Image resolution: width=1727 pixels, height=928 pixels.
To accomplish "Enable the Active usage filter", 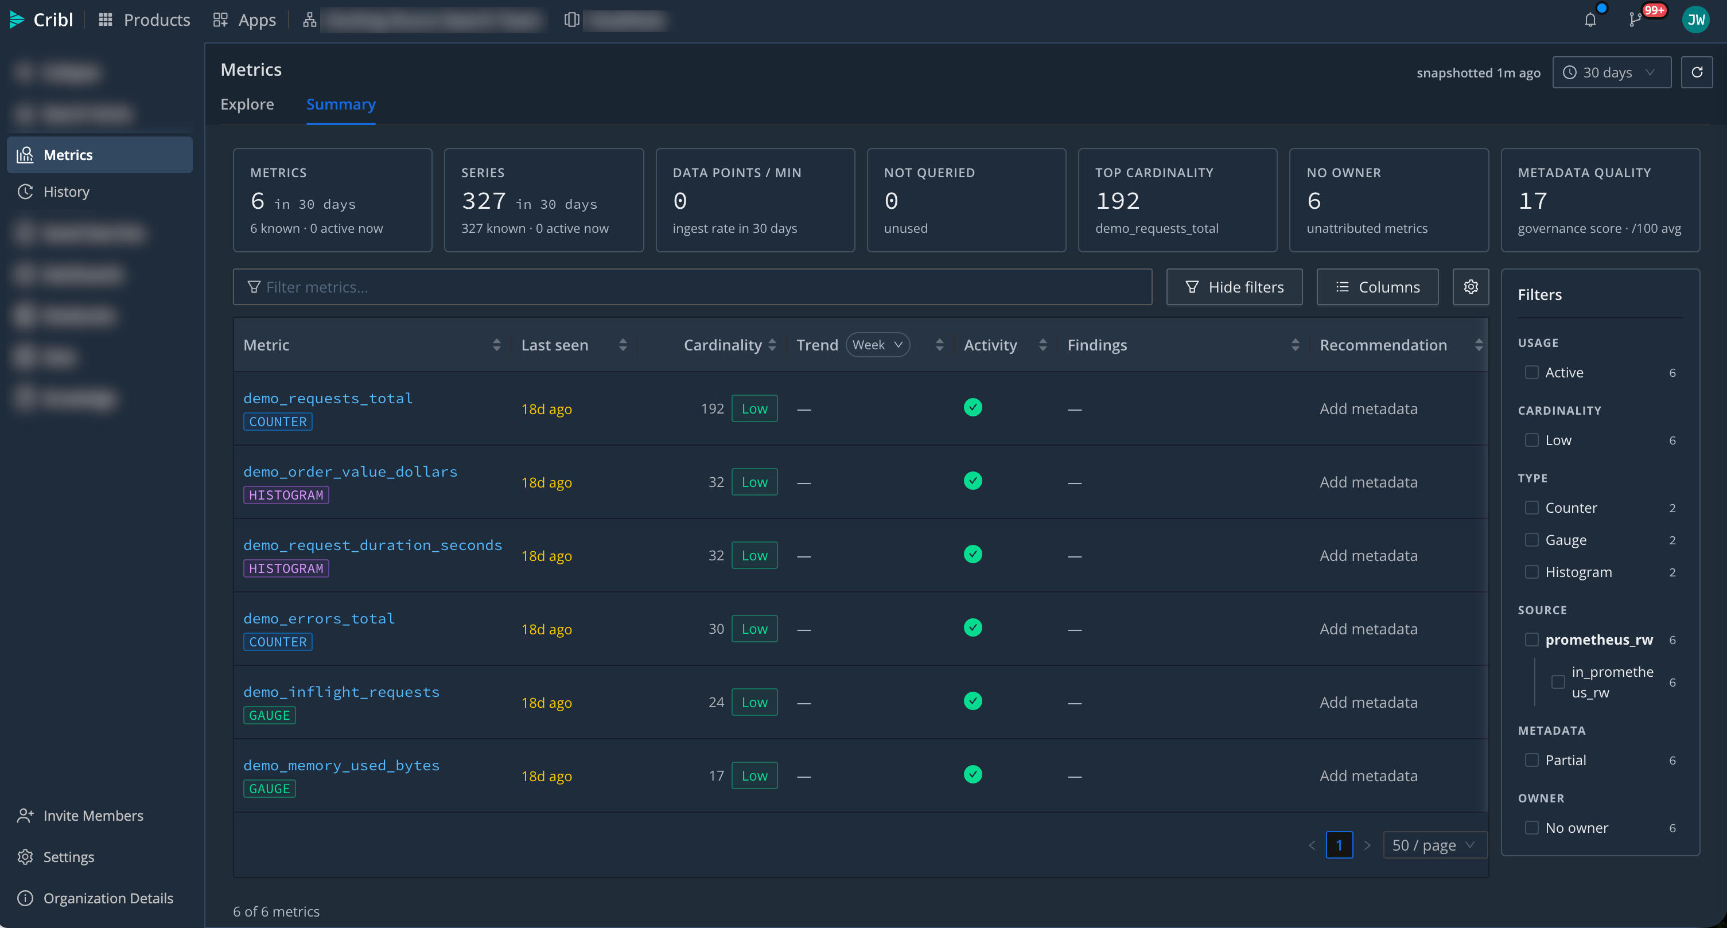I will coord(1531,373).
